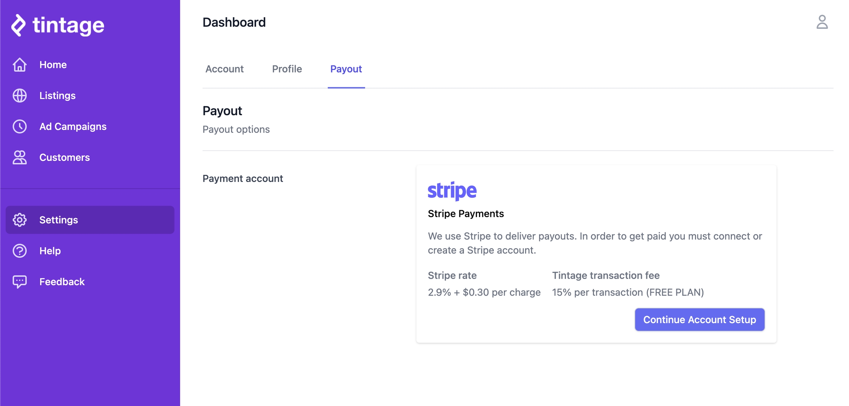Select the Payout tab

346,69
